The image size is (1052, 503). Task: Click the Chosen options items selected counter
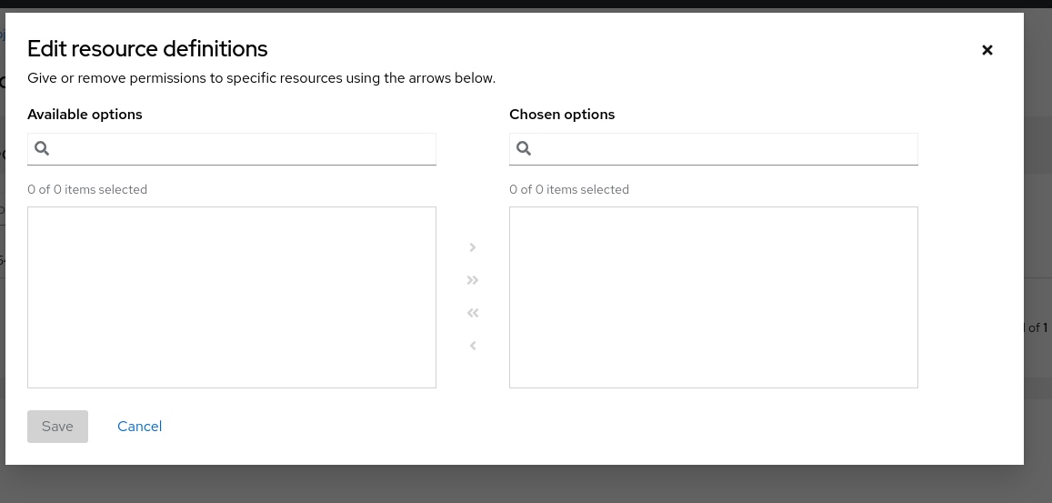[x=569, y=189]
